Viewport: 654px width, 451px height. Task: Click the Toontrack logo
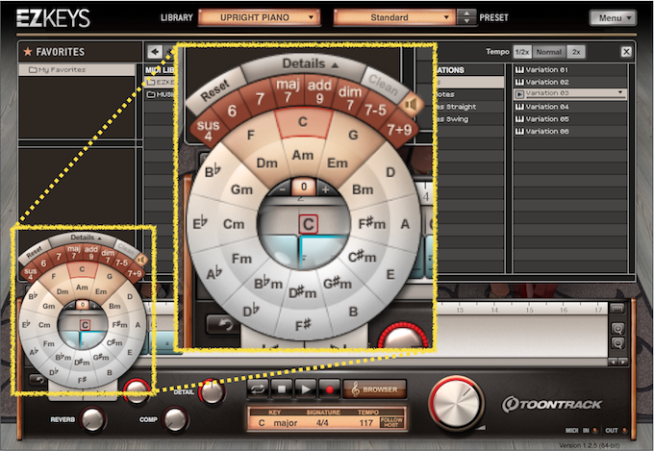[x=552, y=404]
